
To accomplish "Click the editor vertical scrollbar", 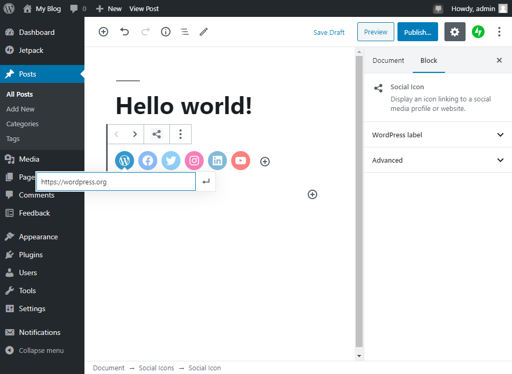I will (x=359, y=201).
